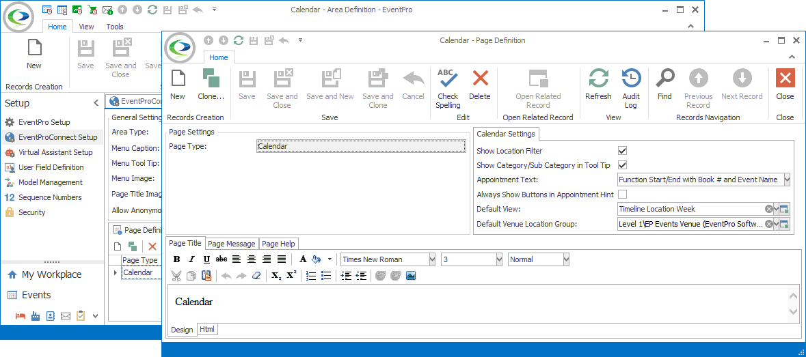
Task: Open mail envelope icon in Area Definition titlebar
Action: point(107,10)
